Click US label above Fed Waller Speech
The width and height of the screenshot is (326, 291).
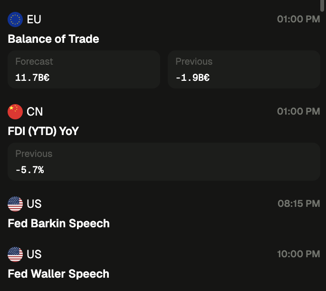[x=34, y=254]
